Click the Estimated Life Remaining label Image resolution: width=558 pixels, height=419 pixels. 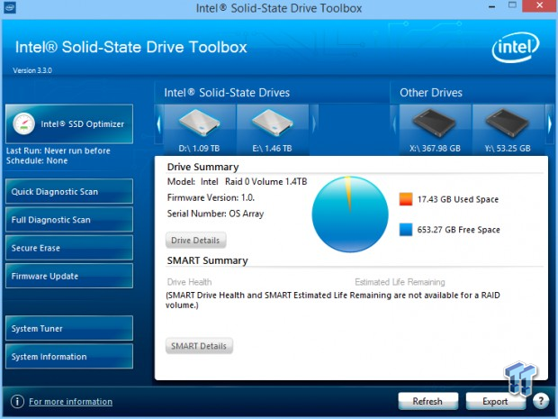[400, 282]
